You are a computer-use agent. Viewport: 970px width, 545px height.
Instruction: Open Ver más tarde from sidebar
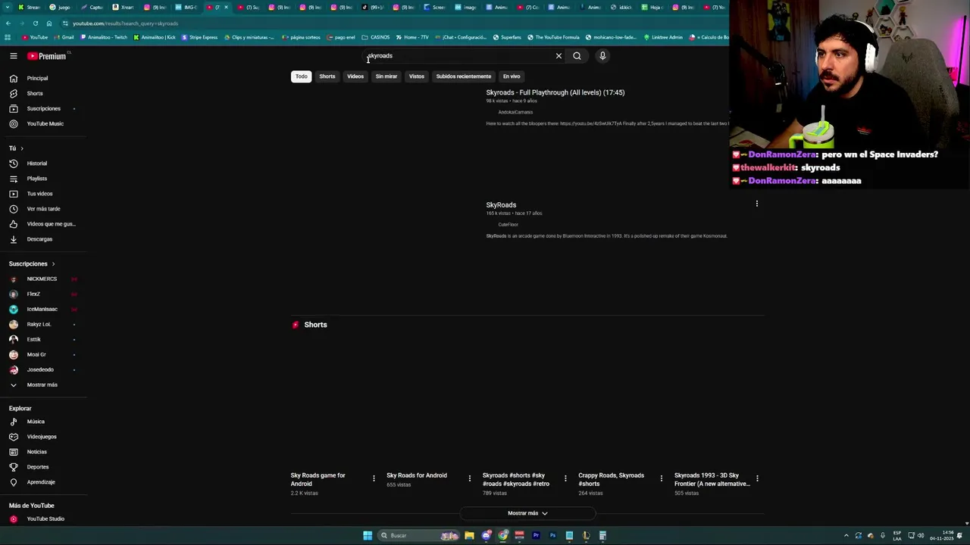(x=42, y=209)
